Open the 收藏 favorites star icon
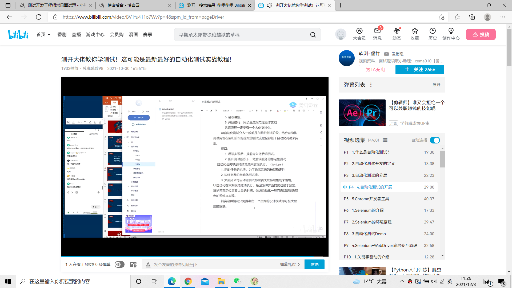The width and height of the screenshot is (512, 288). [x=415, y=31]
